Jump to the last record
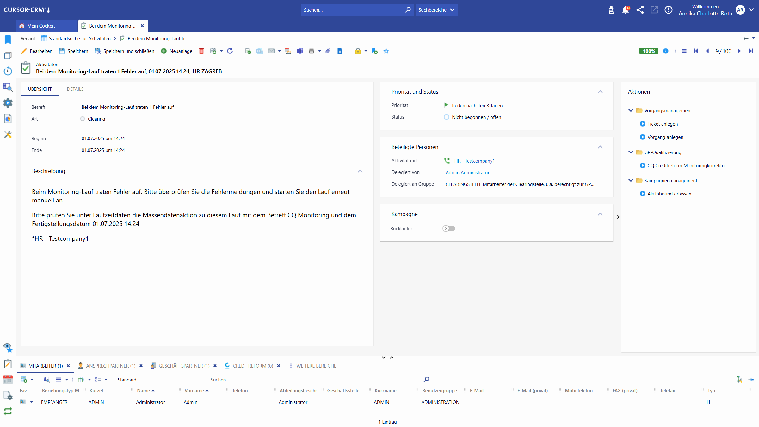759x427 pixels. 751,51
